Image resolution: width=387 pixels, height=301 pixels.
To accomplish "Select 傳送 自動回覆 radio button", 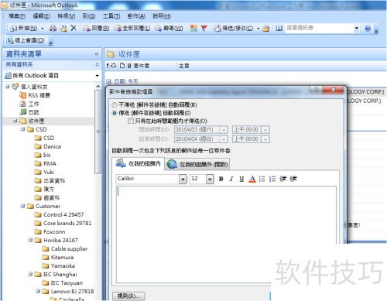I will coord(115,113).
